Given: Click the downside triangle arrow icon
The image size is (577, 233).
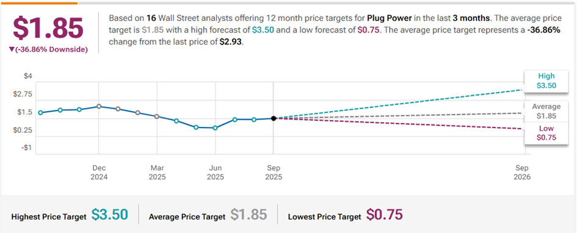Looking at the screenshot, I should 12,50.
